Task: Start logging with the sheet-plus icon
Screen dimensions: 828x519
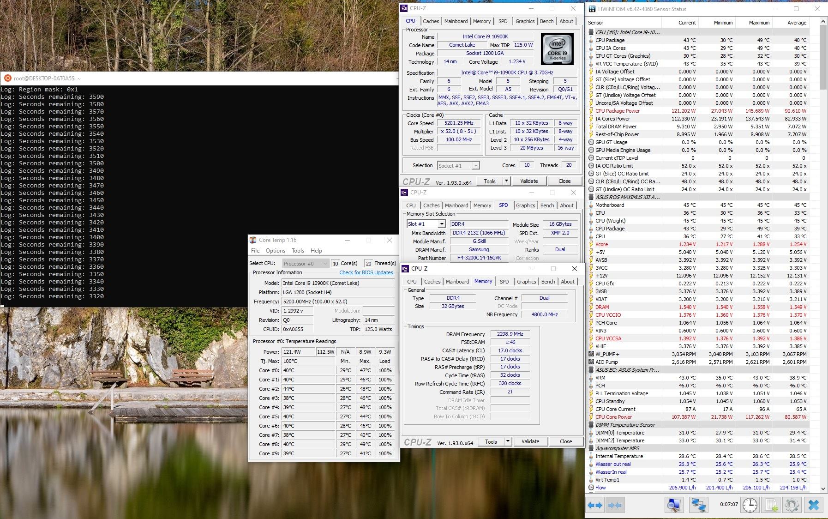Action: (771, 505)
